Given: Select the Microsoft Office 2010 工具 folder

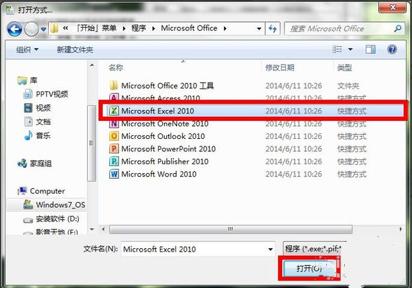Looking at the screenshot, I should tap(168, 86).
